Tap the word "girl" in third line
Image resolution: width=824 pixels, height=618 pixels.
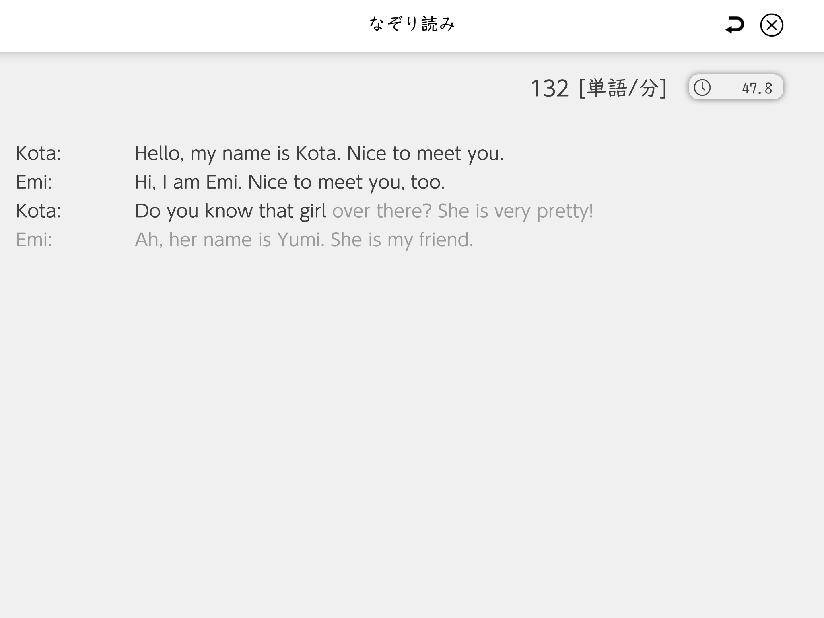pos(313,211)
